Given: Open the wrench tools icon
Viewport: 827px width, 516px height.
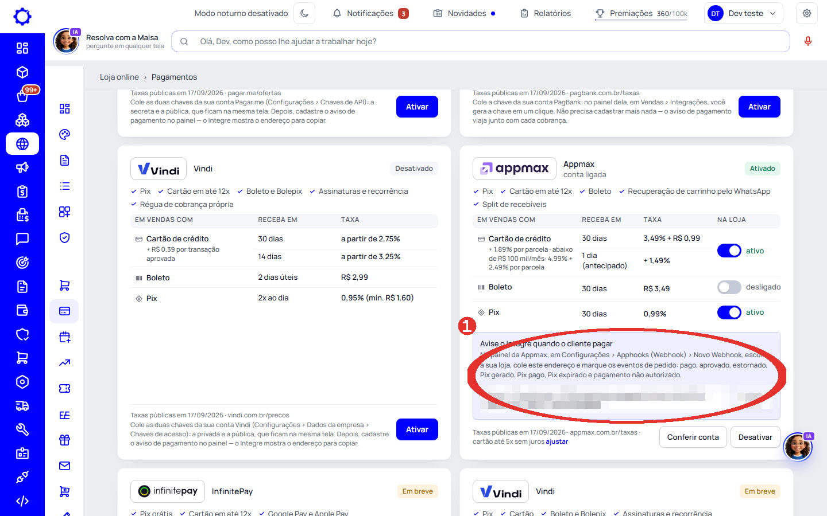Looking at the screenshot, I should point(22,429).
